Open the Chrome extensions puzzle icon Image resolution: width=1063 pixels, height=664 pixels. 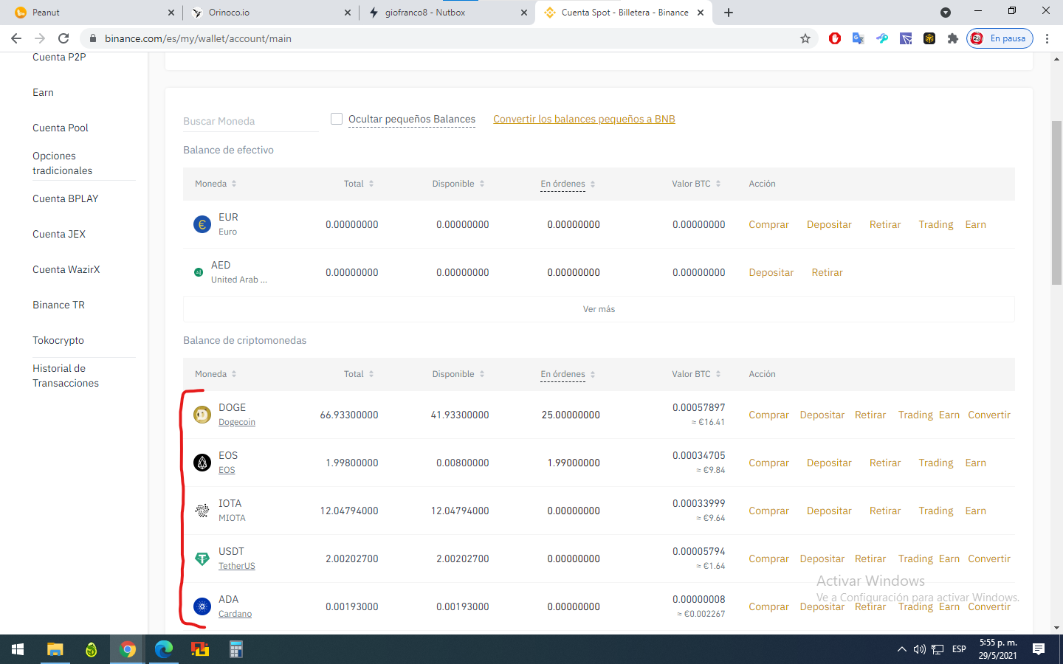pos(953,38)
